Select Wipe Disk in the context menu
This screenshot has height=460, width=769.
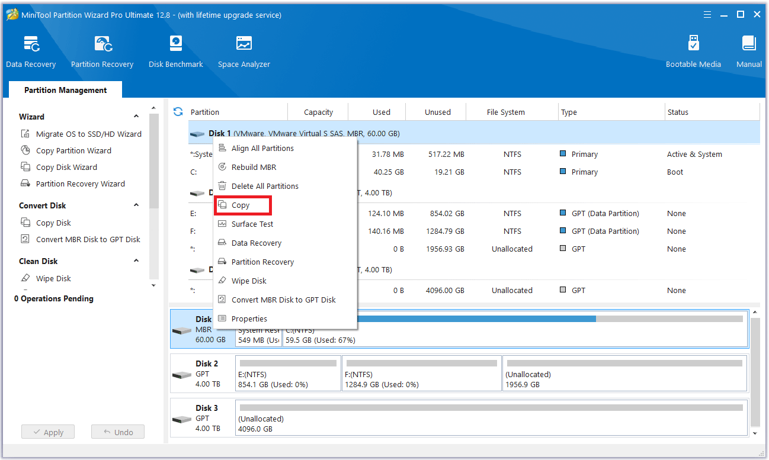(285, 281)
